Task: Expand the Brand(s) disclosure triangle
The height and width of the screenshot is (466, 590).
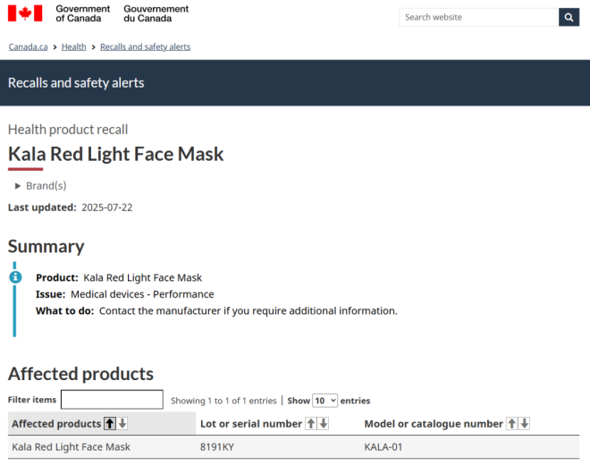Action: tap(18, 186)
